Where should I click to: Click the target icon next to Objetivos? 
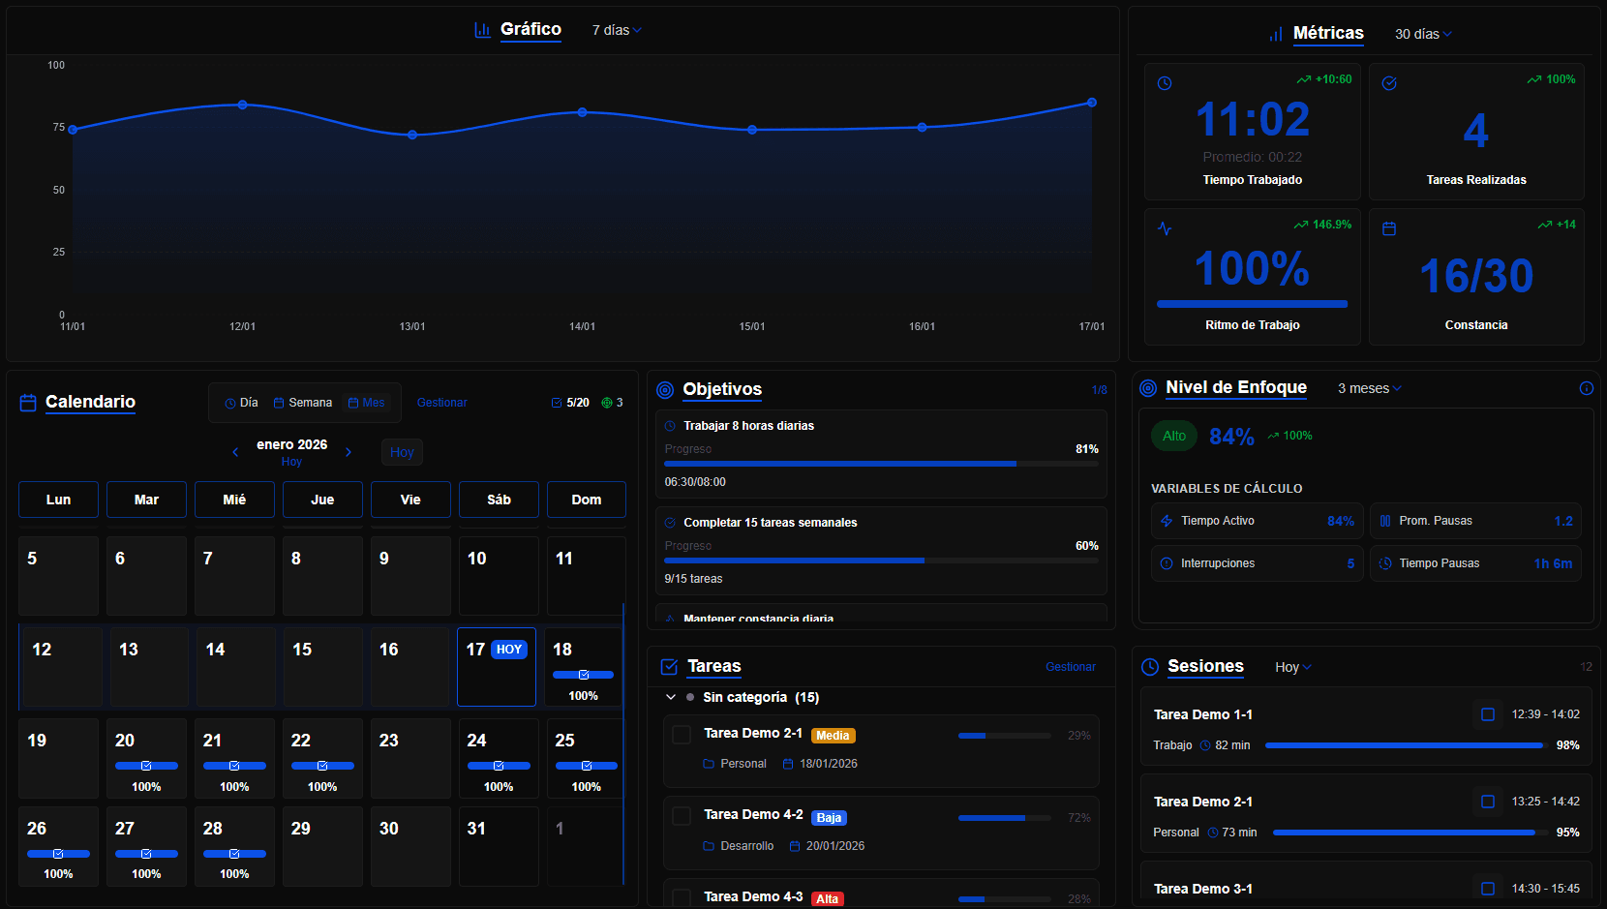point(664,390)
